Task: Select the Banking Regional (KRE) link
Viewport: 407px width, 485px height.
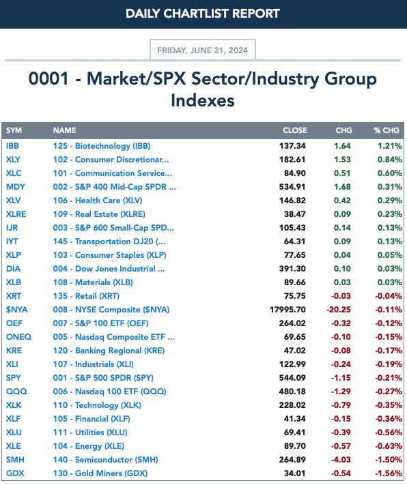Action: click(109, 351)
